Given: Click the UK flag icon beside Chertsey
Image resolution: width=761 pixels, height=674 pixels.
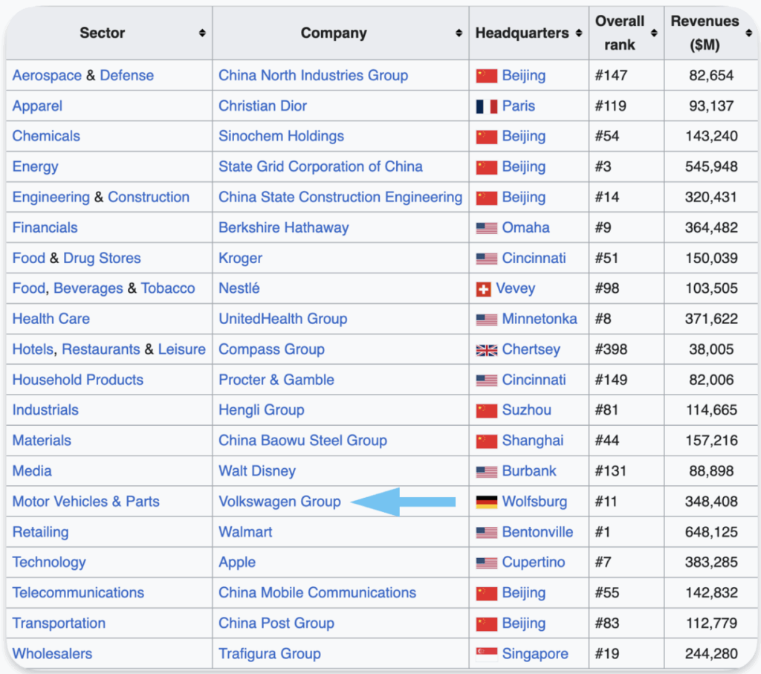Looking at the screenshot, I should coord(486,350).
